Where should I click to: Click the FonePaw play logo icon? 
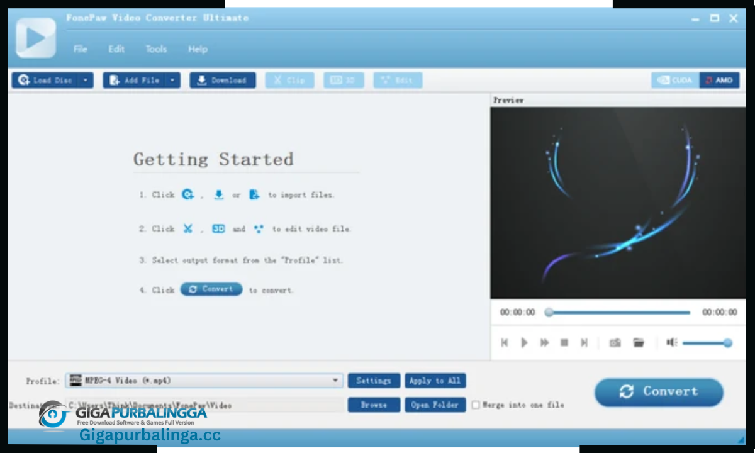pos(36,38)
